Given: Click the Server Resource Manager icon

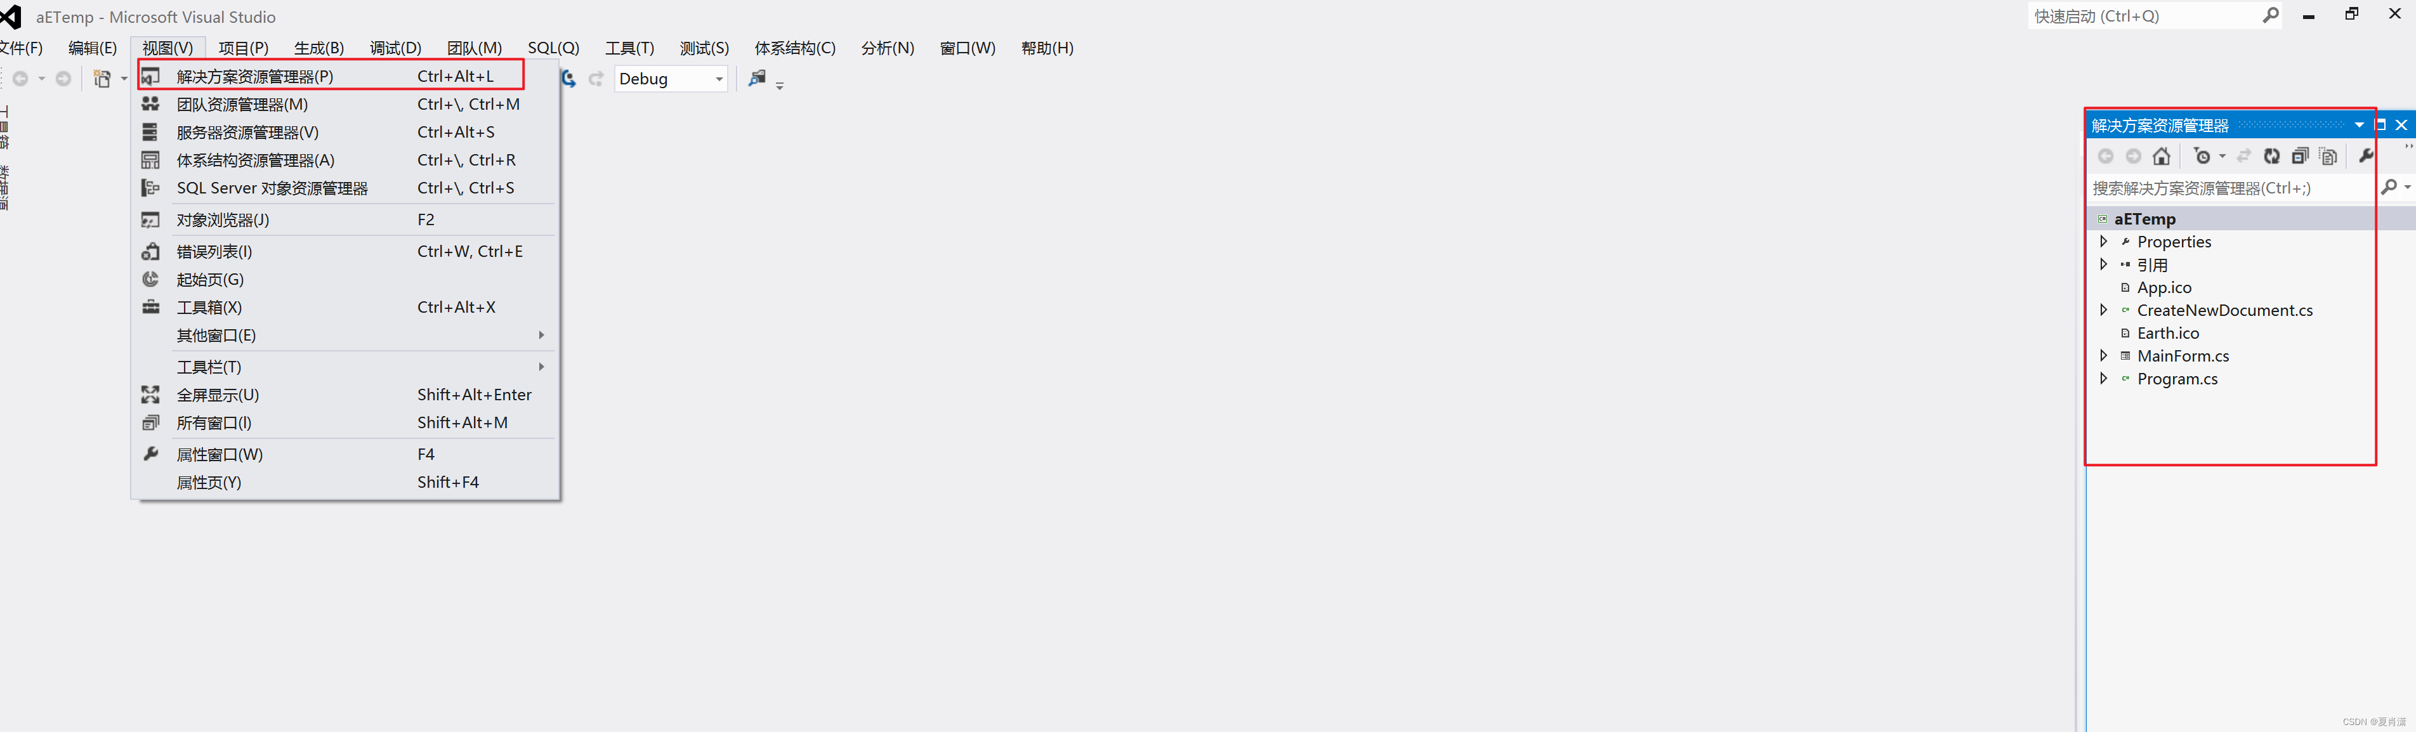Looking at the screenshot, I should (152, 133).
